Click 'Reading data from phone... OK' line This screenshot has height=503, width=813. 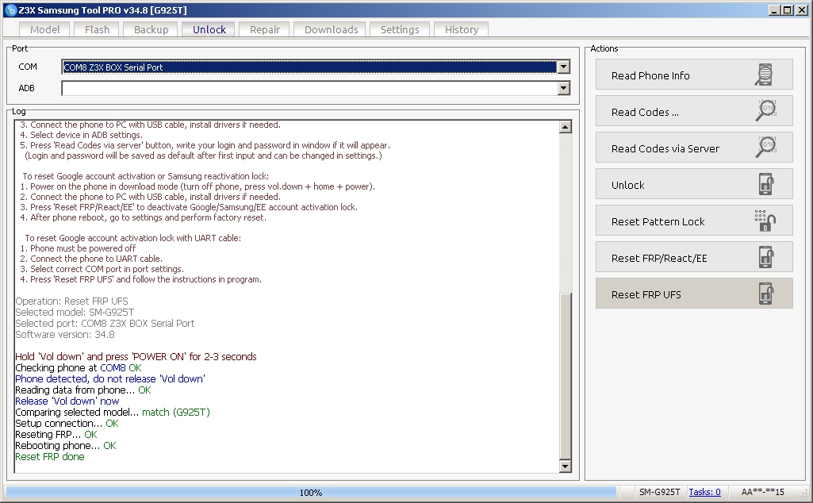click(x=83, y=390)
